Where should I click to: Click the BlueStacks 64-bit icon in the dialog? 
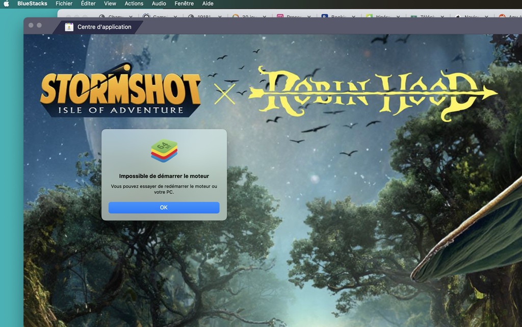click(x=164, y=151)
